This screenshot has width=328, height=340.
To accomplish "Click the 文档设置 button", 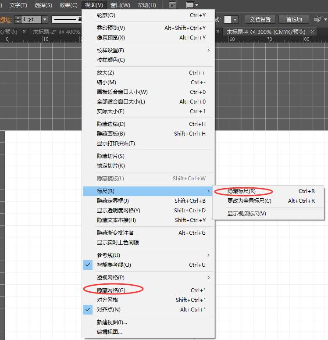I will (260, 19).
